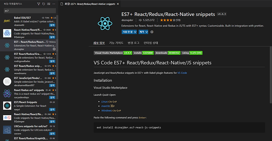Image resolution: width=272 pixels, height=141 pixels.
Task: Click the 제거 uninstall button
Action: 142,32
